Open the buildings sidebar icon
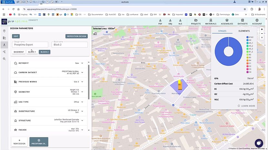Image resolution: width=268 pixels, height=150 pixels. tap(4, 38)
